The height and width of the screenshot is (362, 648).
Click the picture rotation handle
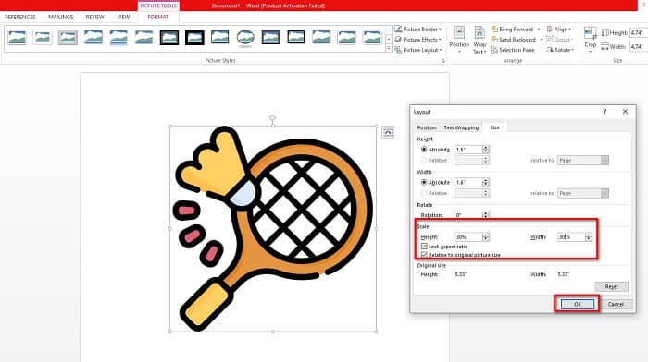273,118
